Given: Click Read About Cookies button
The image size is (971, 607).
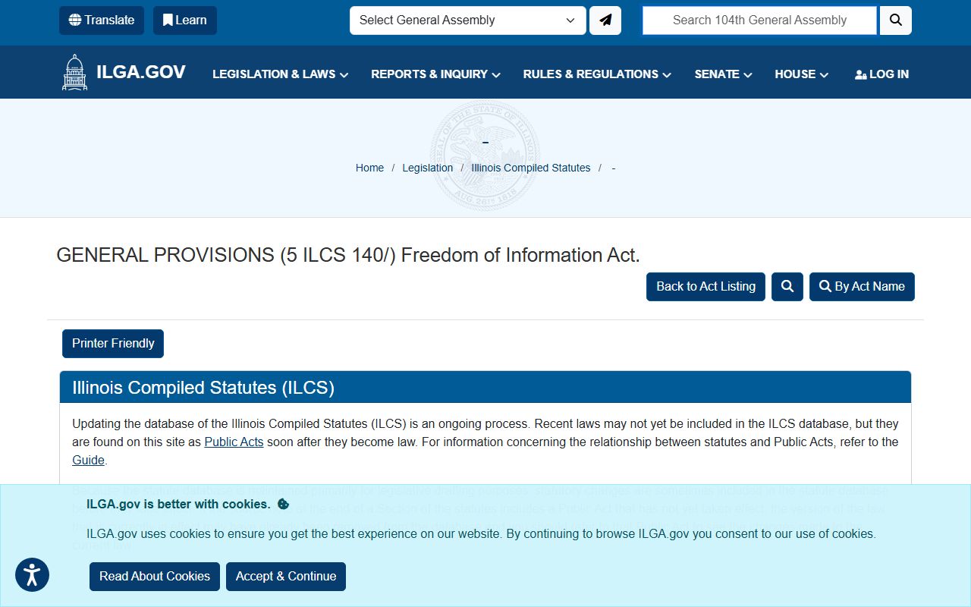Looking at the screenshot, I should 155,577.
